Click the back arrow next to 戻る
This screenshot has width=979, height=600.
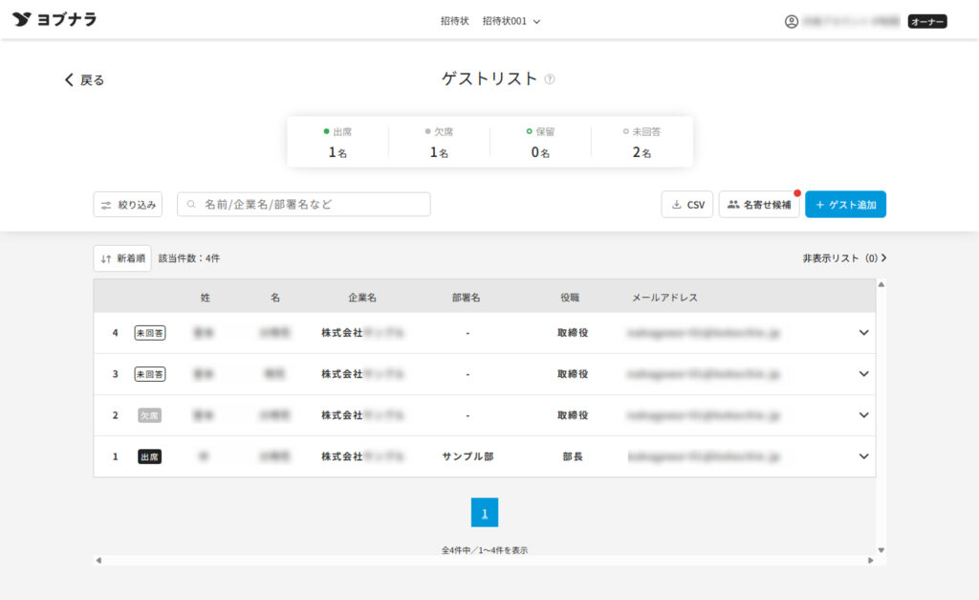pos(69,80)
